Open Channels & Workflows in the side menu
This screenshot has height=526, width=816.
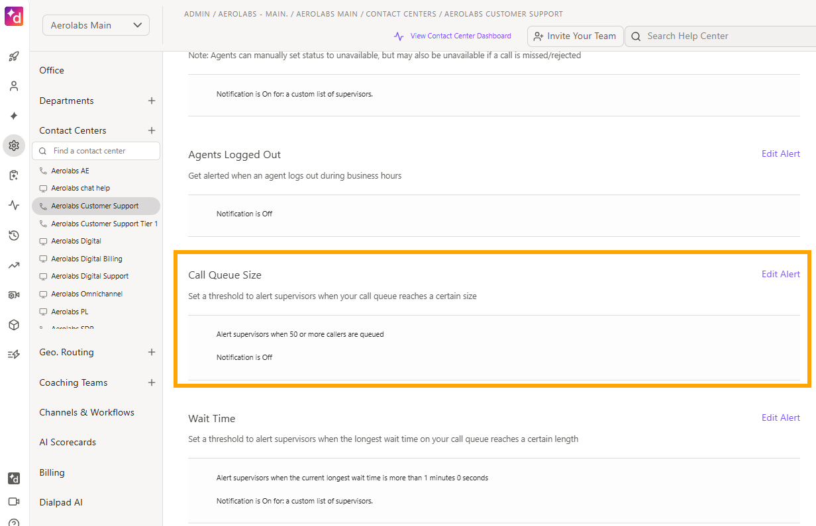[x=87, y=412]
